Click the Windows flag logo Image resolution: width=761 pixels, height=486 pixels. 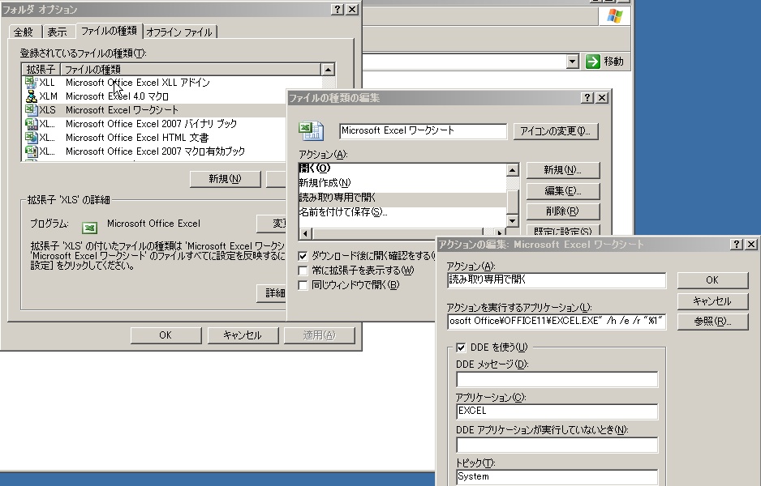point(614,16)
